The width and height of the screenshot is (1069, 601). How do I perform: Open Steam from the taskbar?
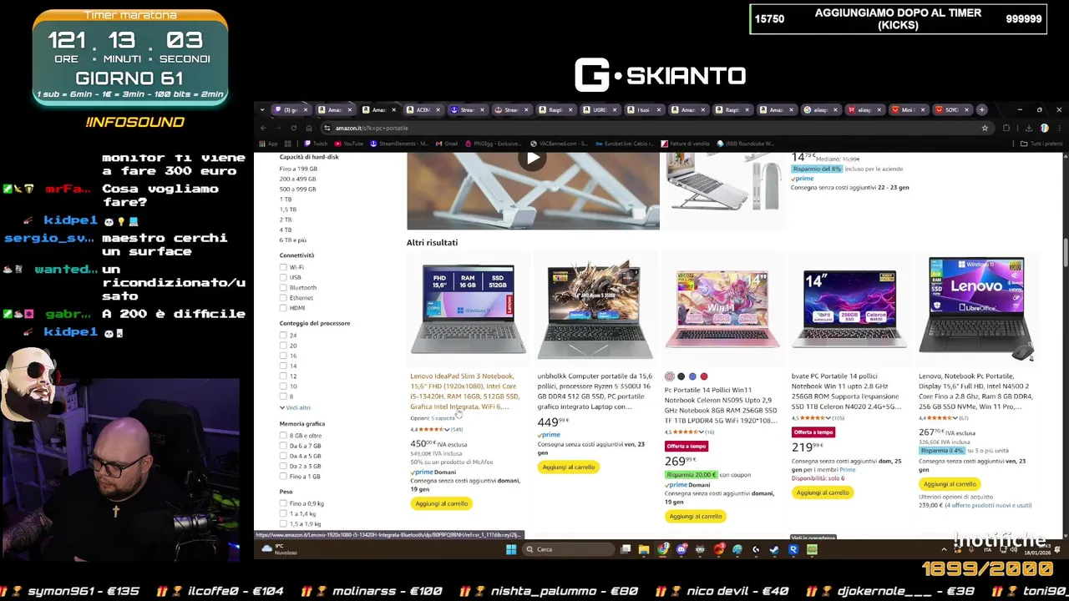click(x=774, y=549)
